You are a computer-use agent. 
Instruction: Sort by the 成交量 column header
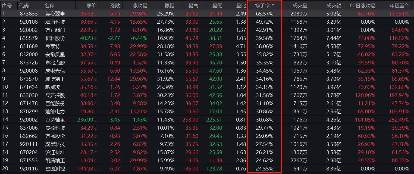[x=300, y=5]
